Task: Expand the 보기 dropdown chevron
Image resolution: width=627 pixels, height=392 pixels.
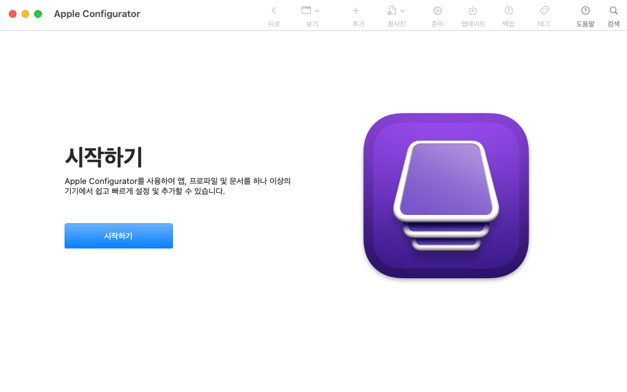Action: 317,11
